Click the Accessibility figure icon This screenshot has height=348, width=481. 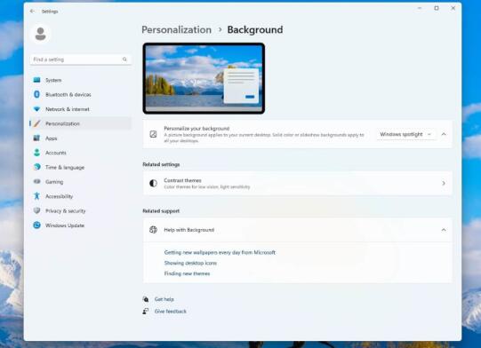(36, 196)
